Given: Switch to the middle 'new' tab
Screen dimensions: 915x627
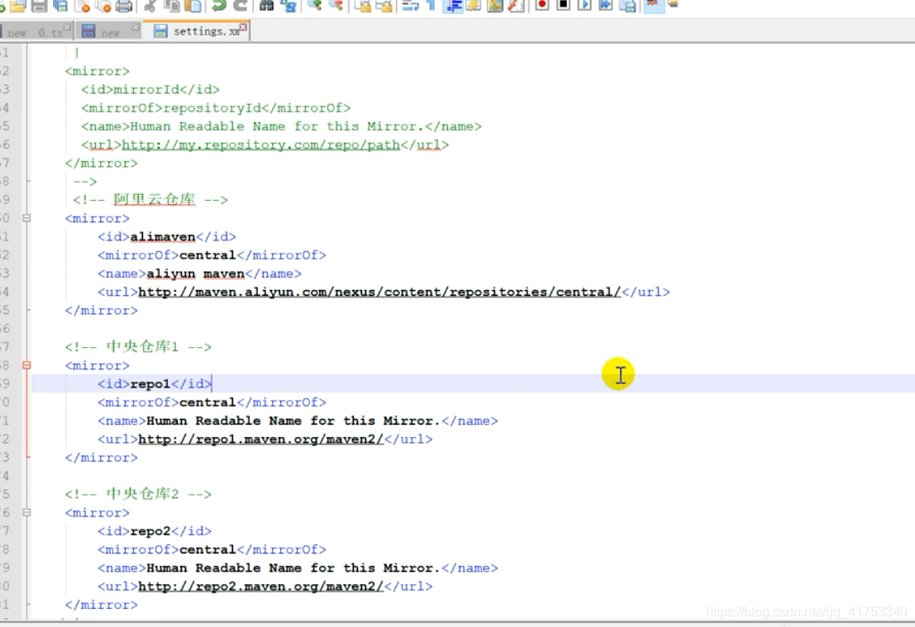Looking at the screenshot, I should click(x=108, y=32).
